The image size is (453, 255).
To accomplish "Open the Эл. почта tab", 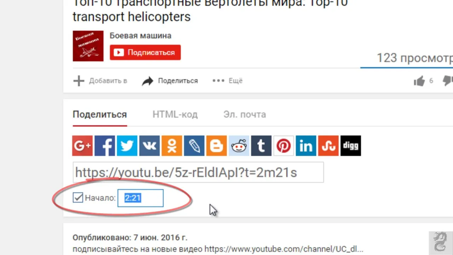I will 245,114.
